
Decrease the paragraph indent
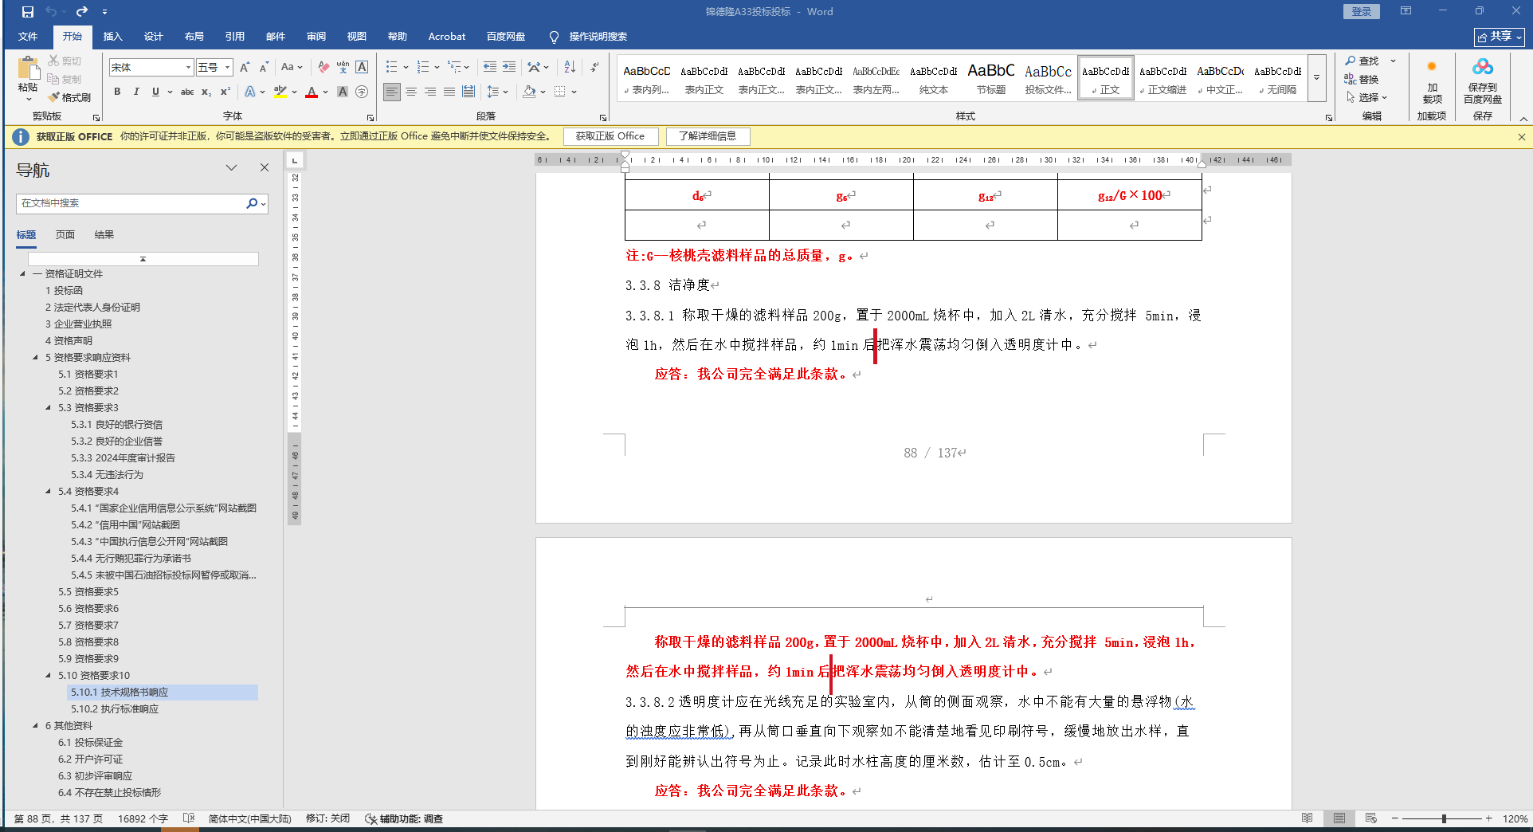coord(490,68)
